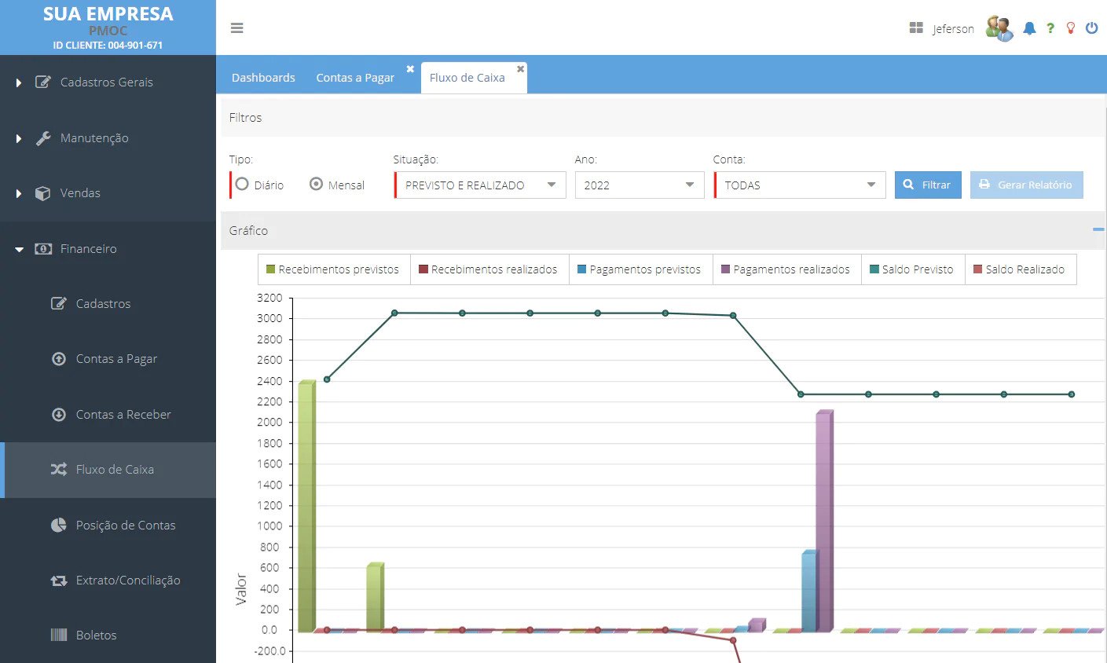This screenshot has height=663, width=1107.
Task: Click the user avatar icon
Action: click(999, 28)
